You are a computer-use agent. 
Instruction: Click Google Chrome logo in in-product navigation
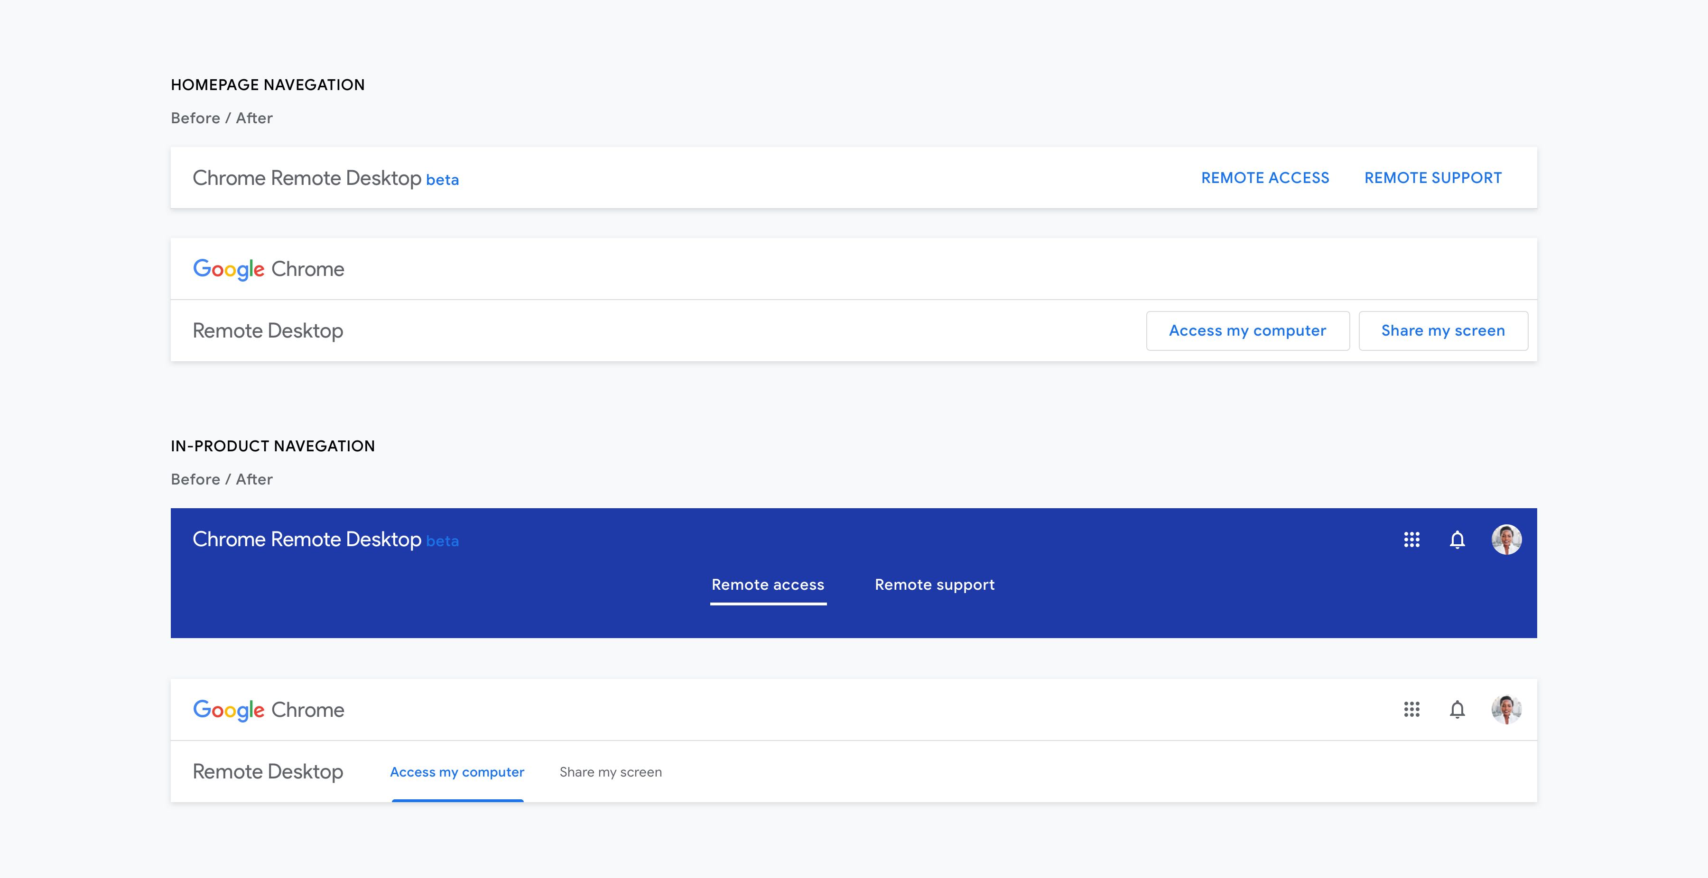pyautogui.click(x=268, y=710)
